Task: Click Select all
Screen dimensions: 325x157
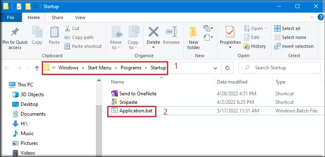Action: [x=287, y=28]
